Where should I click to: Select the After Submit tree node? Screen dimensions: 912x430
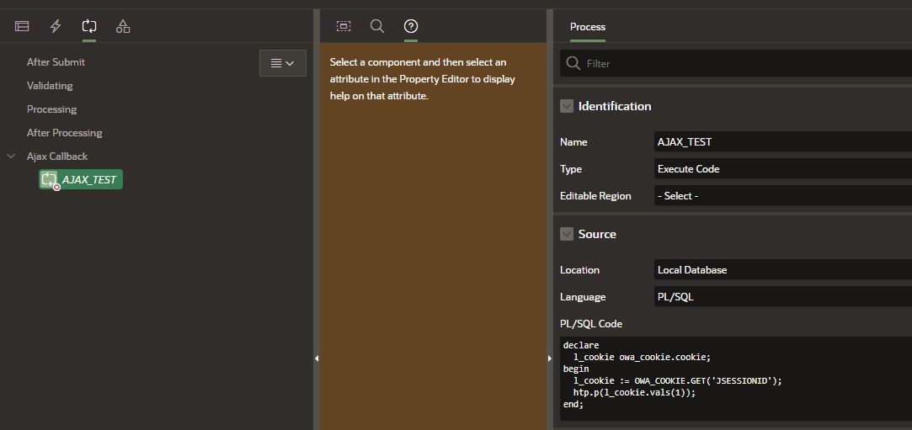[x=56, y=61]
